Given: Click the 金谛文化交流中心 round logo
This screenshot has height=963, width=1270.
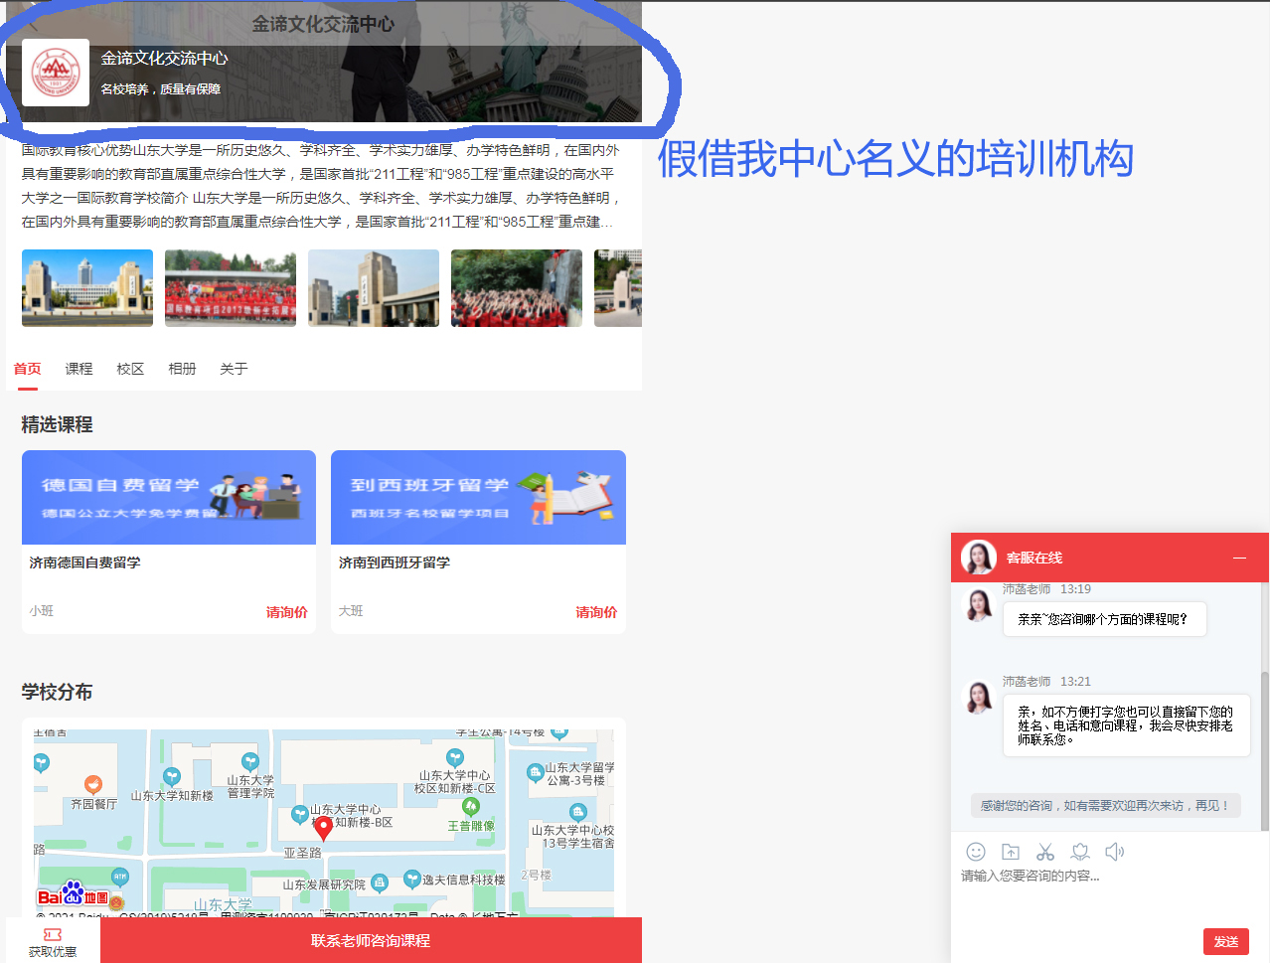Looking at the screenshot, I should pyautogui.click(x=56, y=73).
